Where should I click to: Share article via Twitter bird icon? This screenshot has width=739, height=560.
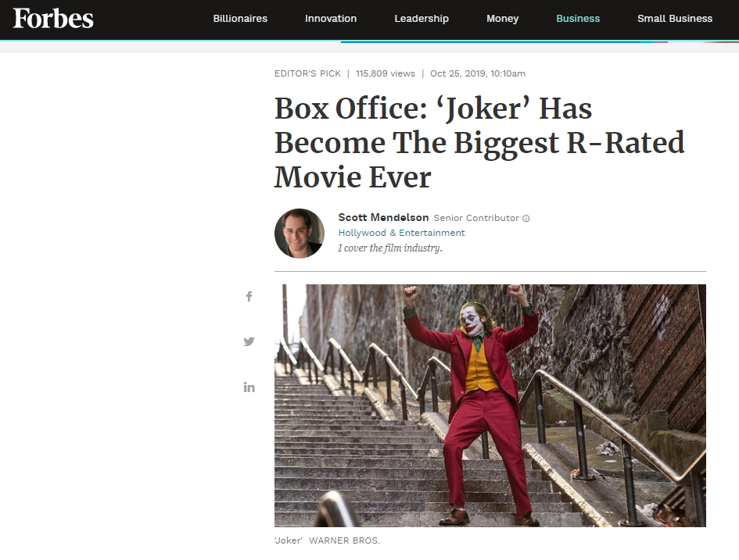coord(249,341)
